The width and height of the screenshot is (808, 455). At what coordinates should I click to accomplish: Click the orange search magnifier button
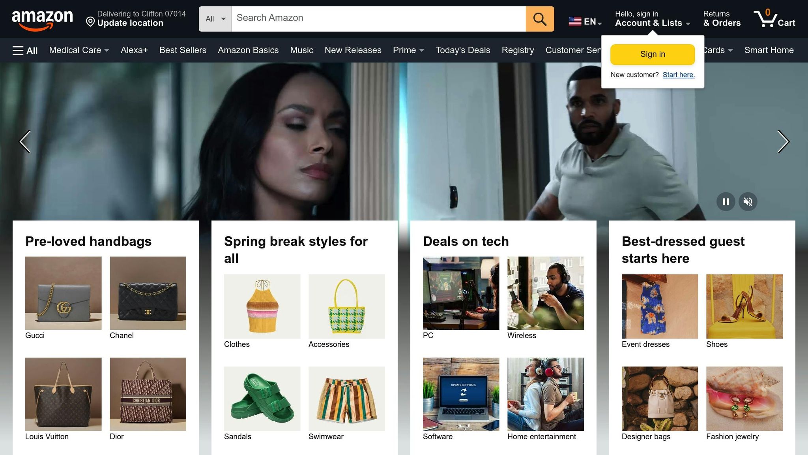[540, 19]
